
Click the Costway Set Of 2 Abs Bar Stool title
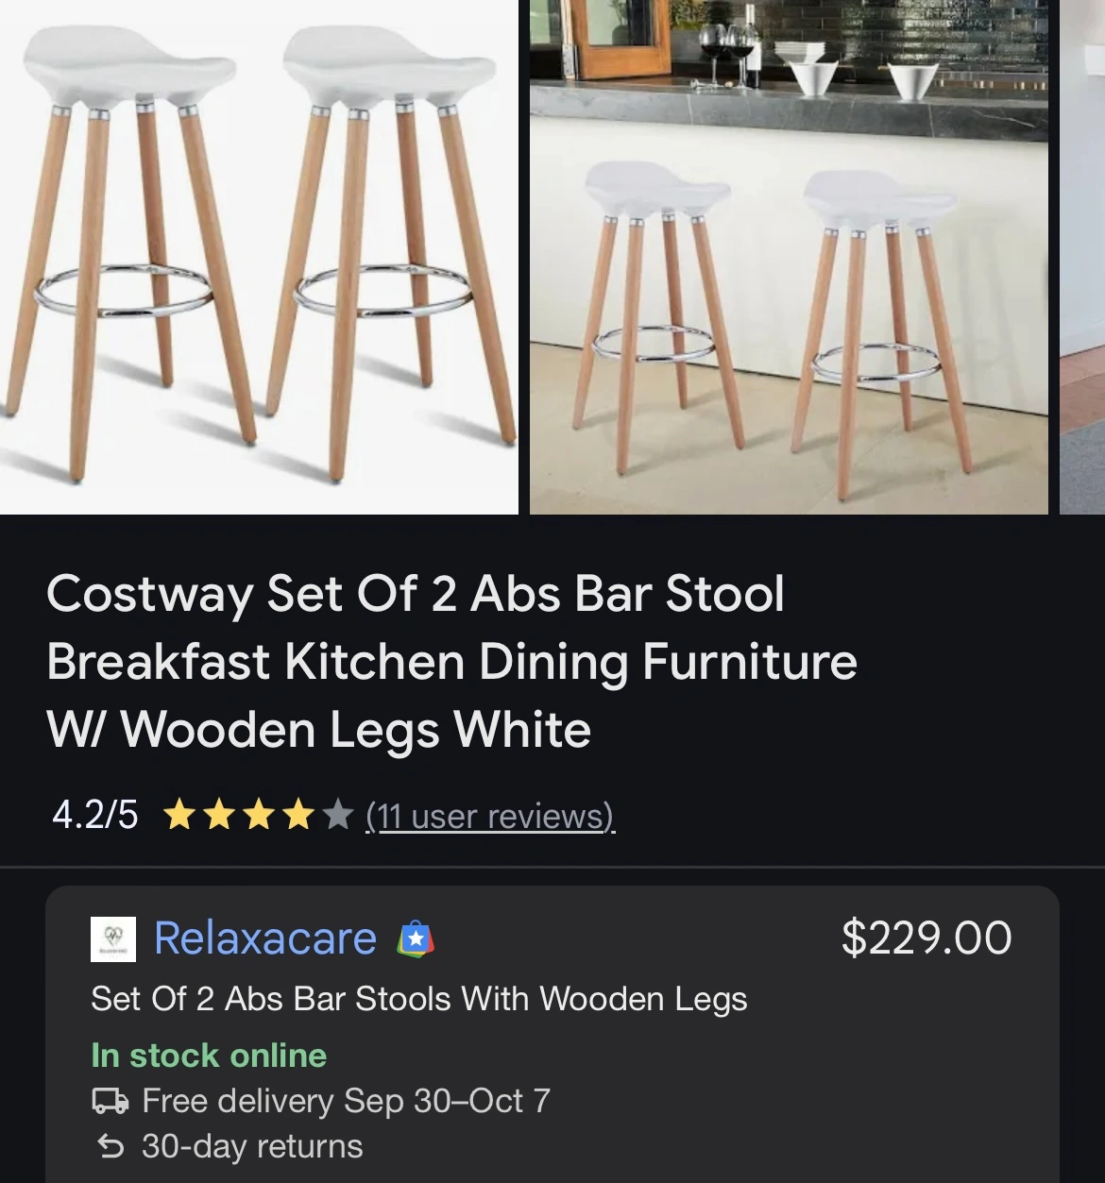[x=451, y=662]
